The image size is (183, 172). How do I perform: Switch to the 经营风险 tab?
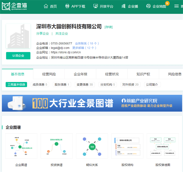click(49, 74)
